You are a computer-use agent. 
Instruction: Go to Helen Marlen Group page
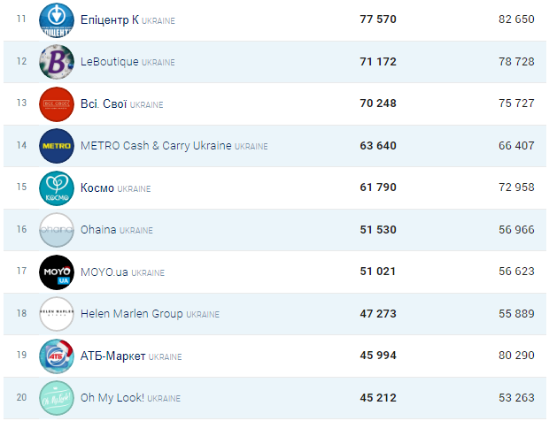tap(131, 314)
